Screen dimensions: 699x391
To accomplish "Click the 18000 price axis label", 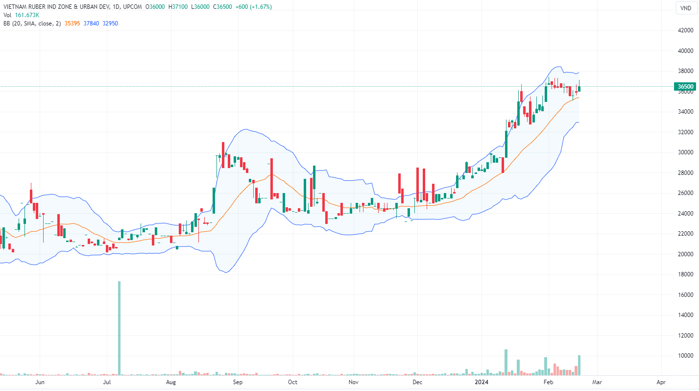I will (x=684, y=274).
